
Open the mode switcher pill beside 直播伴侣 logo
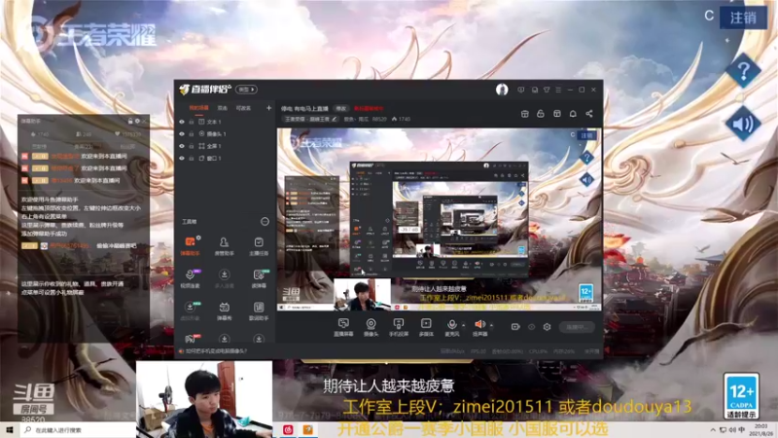coord(246,90)
